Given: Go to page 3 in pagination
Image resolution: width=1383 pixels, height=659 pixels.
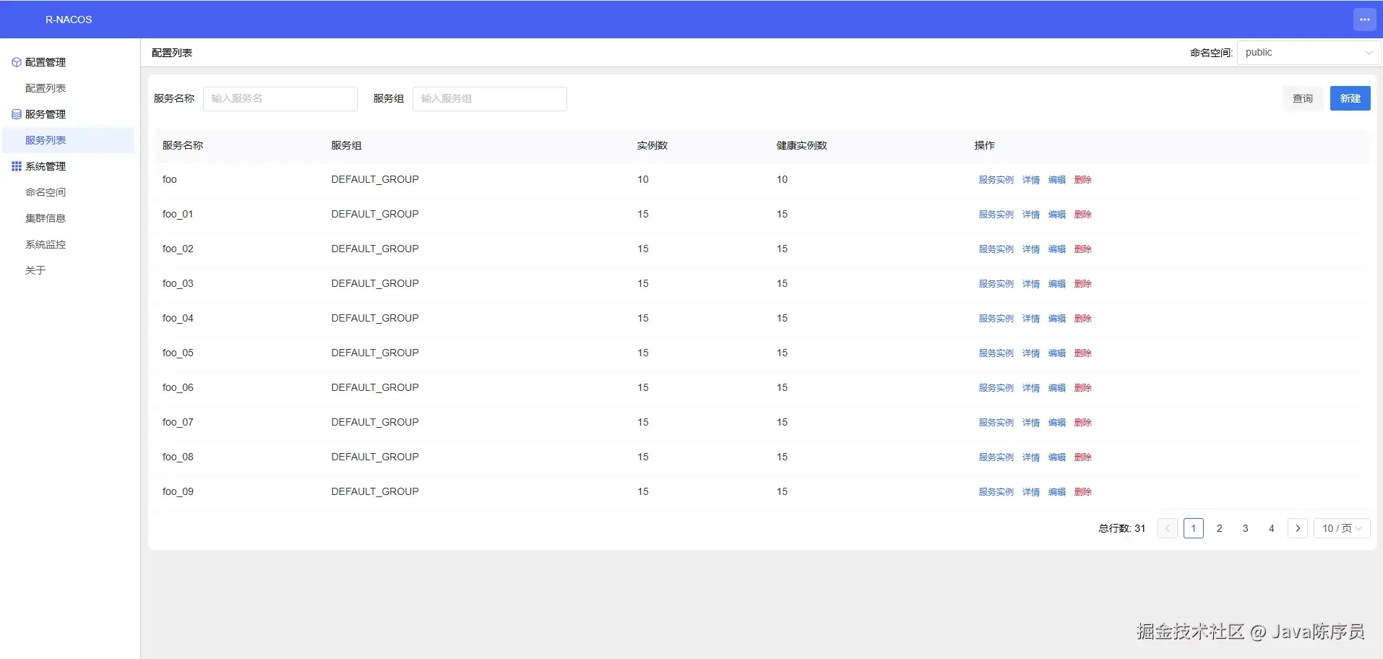Looking at the screenshot, I should click(1246, 528).
